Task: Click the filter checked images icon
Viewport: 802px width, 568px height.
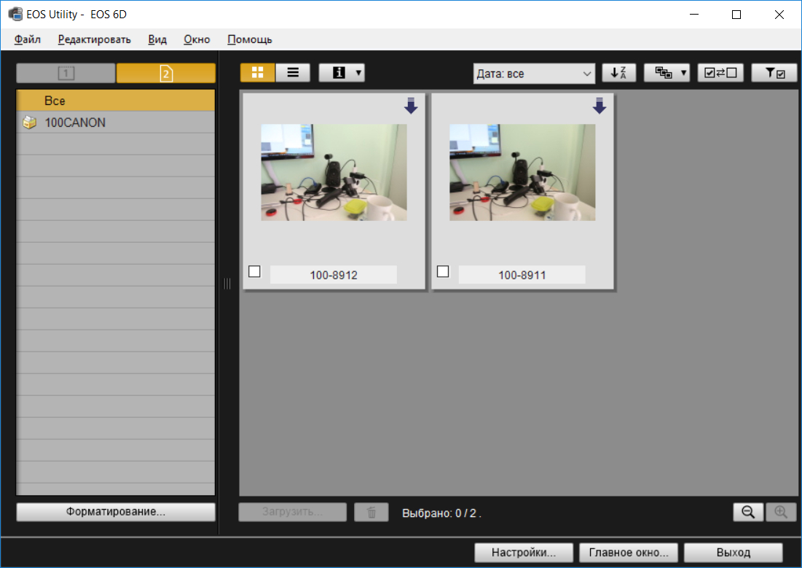Action: coord(774,73)
